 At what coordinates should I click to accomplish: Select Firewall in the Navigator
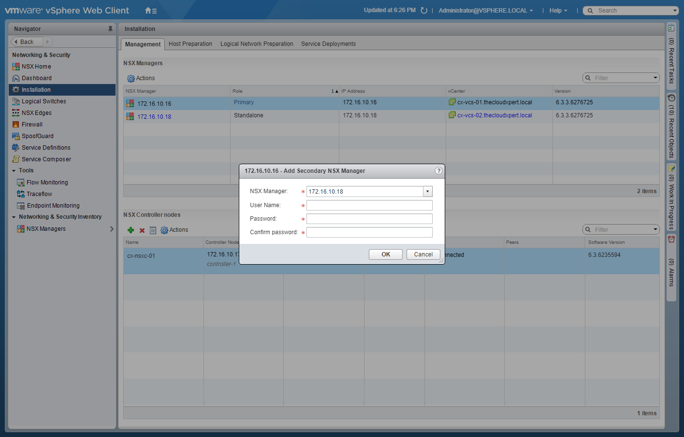point(32,125)
